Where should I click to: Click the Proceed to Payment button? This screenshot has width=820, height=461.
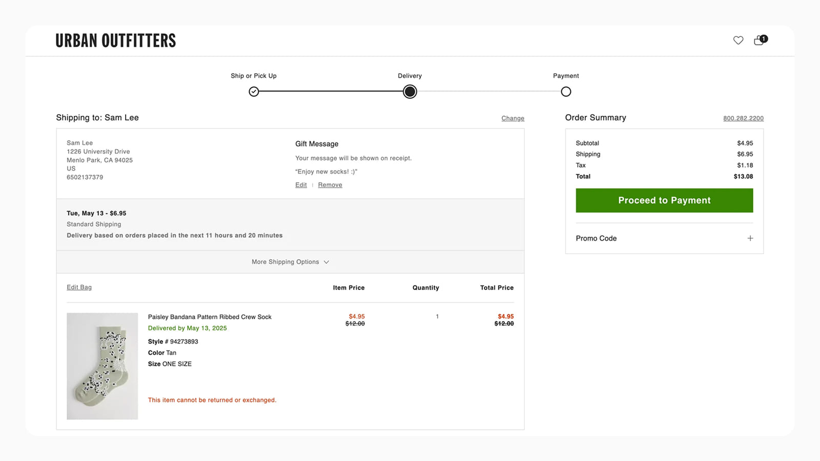click(x=664, y=200)
